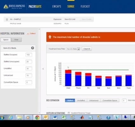The image size is (135, 127).
Task: Click the Johns Hopkins Medicine logo
Action: 14,6
